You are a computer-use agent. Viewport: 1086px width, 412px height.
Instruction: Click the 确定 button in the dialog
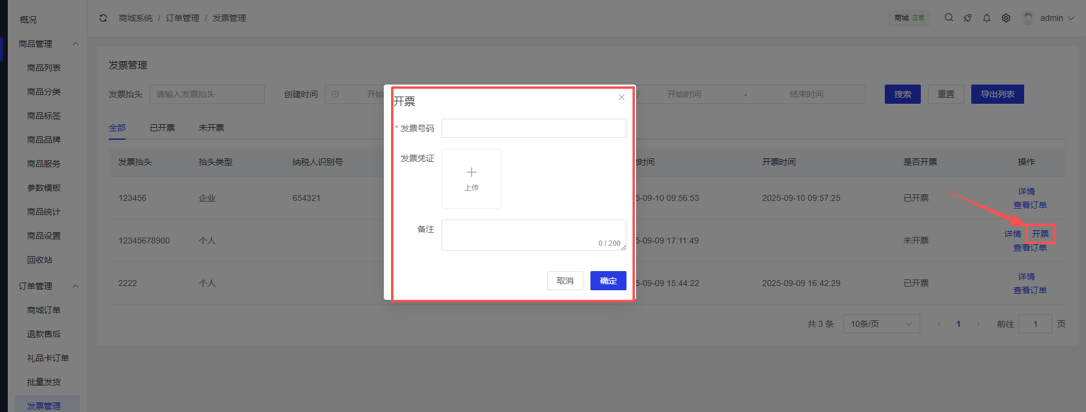pos(608,281)
